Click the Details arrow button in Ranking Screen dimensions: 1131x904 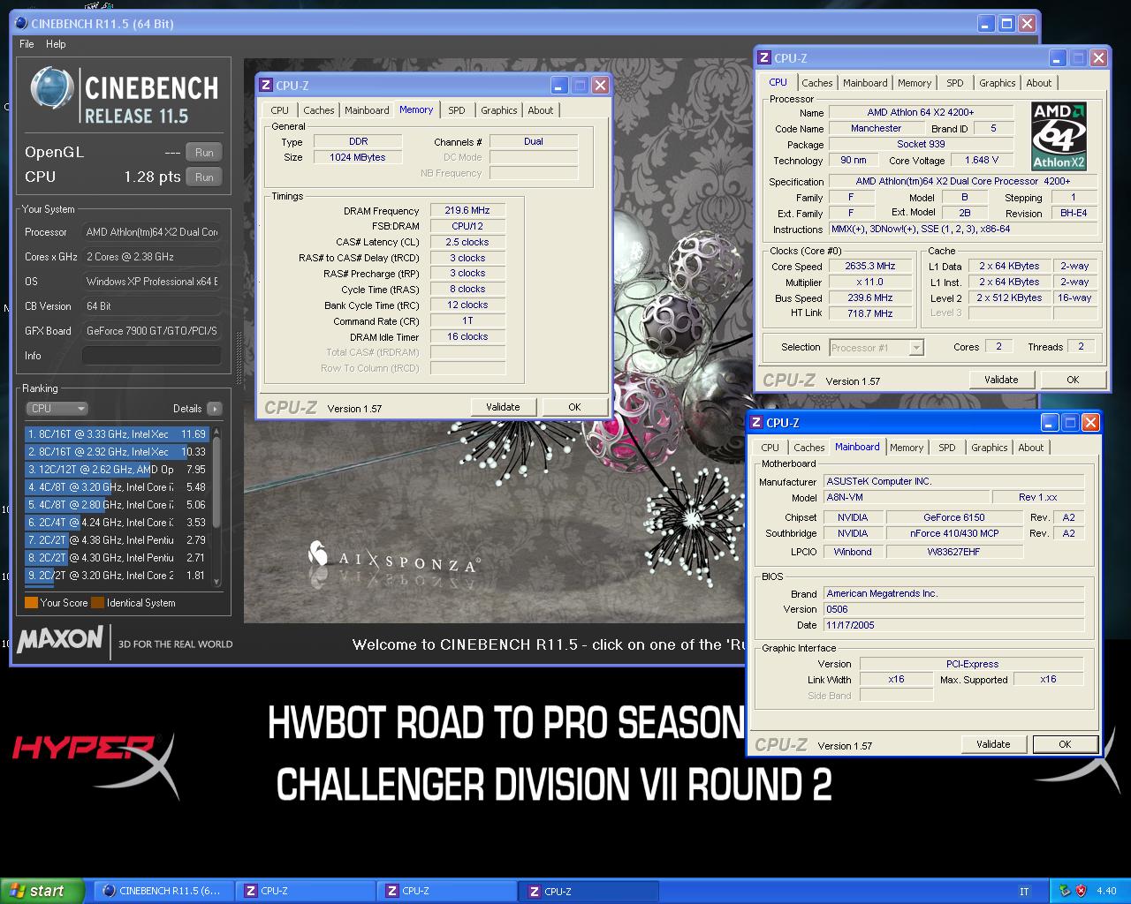click(x=214, y=409)
